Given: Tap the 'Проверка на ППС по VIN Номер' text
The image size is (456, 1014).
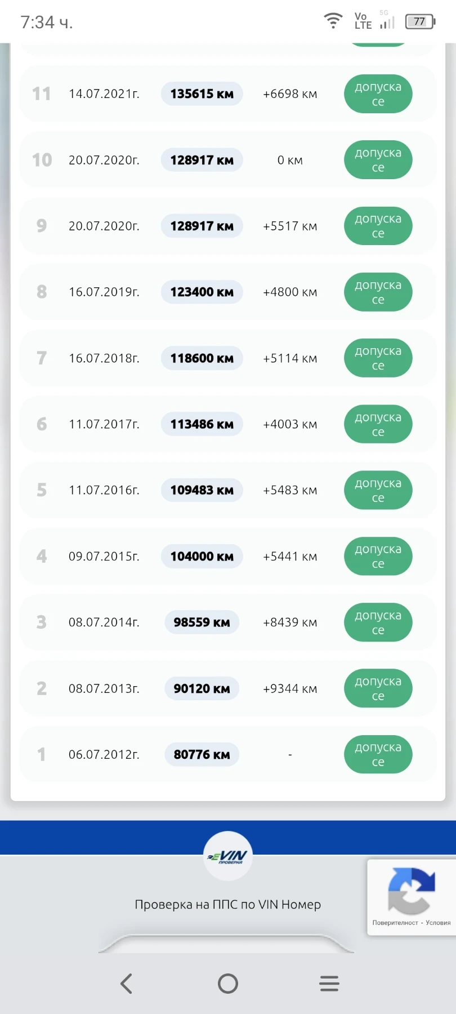Looking at the screenshot, I should (x=227, y=905).
